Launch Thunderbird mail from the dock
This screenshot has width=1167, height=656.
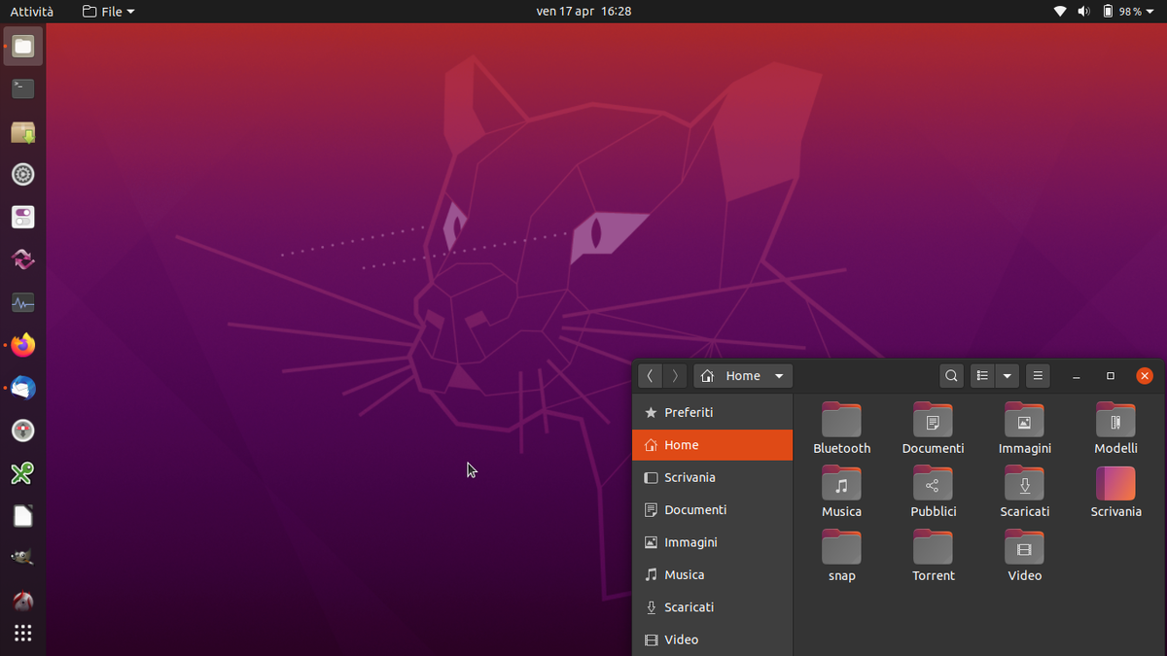coord(23,388)
